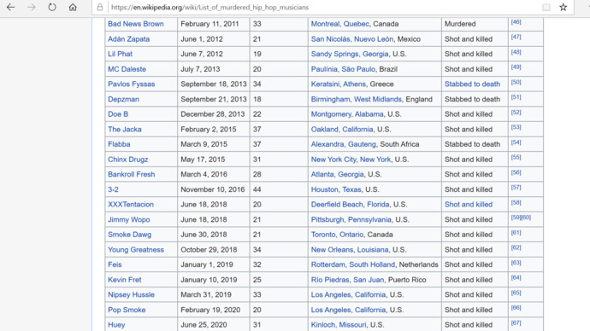This screenshot has height=331, width=590.
Task: Reload the page with the refresh icon
Action: [52, 7]
